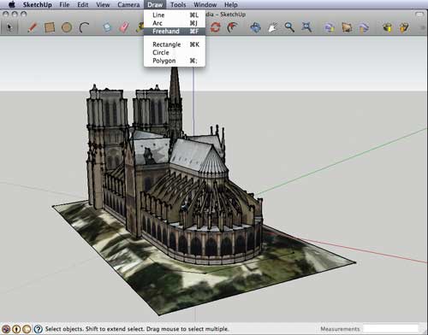Screen dimensions: 428x335
Task: Choose Freehand from the Draw menu
Action: point(175,32)
